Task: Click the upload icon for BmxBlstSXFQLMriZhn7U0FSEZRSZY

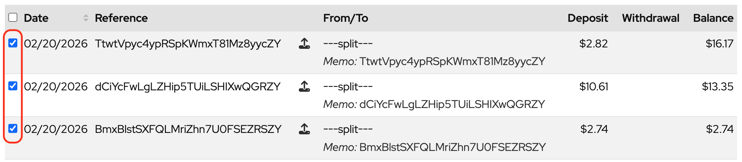Action: click(304, 129)
